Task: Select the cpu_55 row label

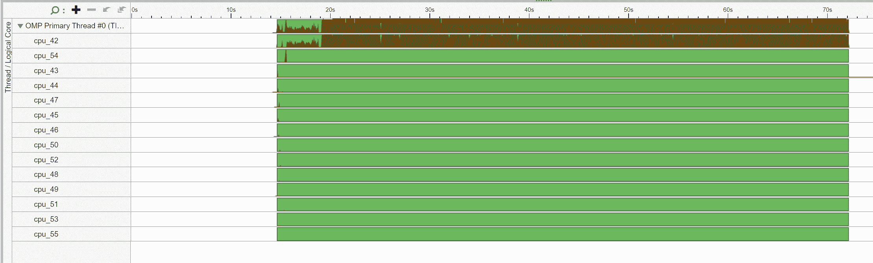Action: click(x=46, y=234)
